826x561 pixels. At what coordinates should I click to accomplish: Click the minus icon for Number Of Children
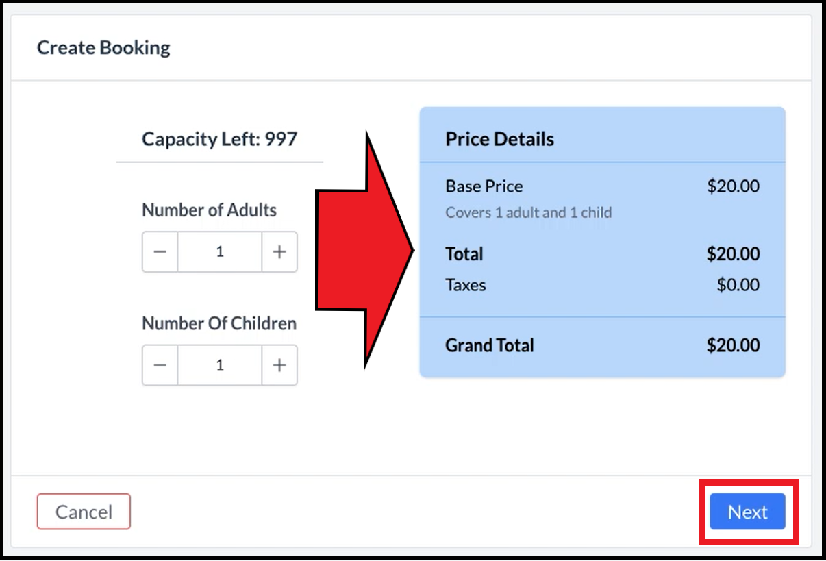pos(160,364)
